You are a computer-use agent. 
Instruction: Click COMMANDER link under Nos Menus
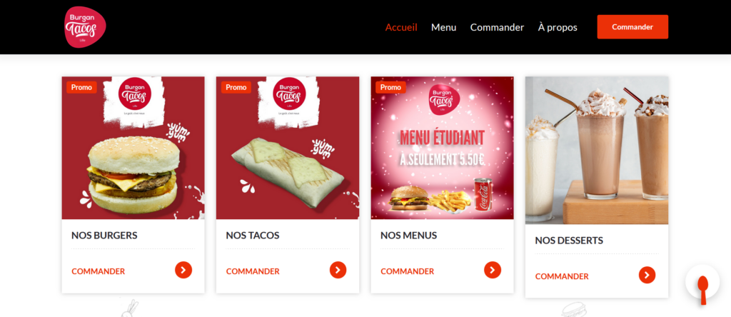(408, 271)
